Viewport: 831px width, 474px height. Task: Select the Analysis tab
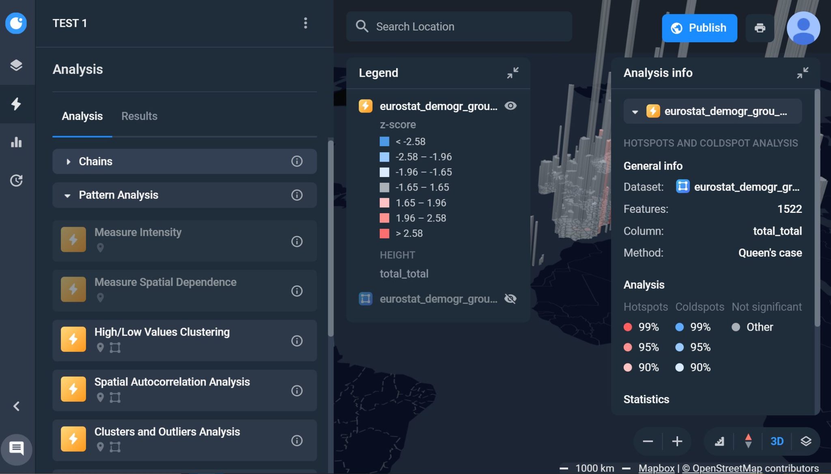point(82,116)
